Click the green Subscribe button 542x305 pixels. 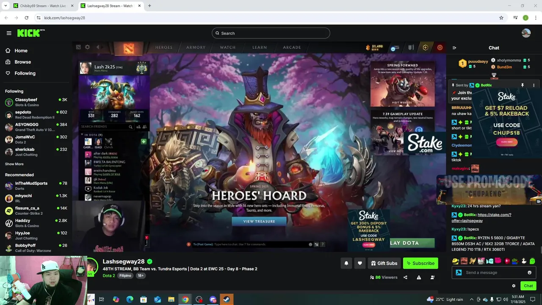click(420, 263)
